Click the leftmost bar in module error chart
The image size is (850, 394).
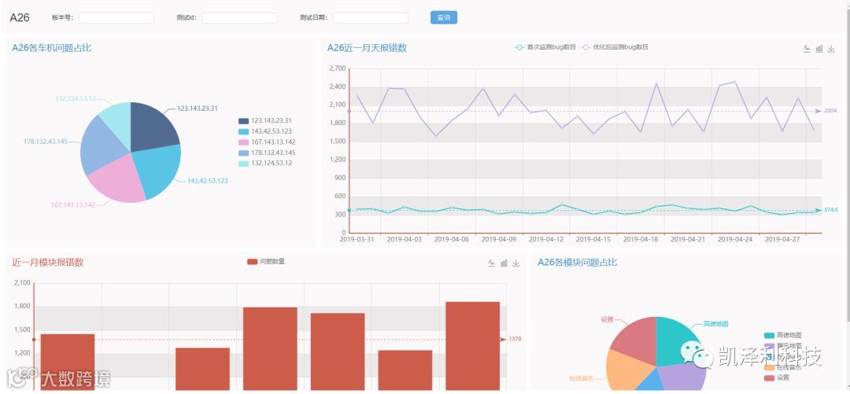tap(68, 362)
